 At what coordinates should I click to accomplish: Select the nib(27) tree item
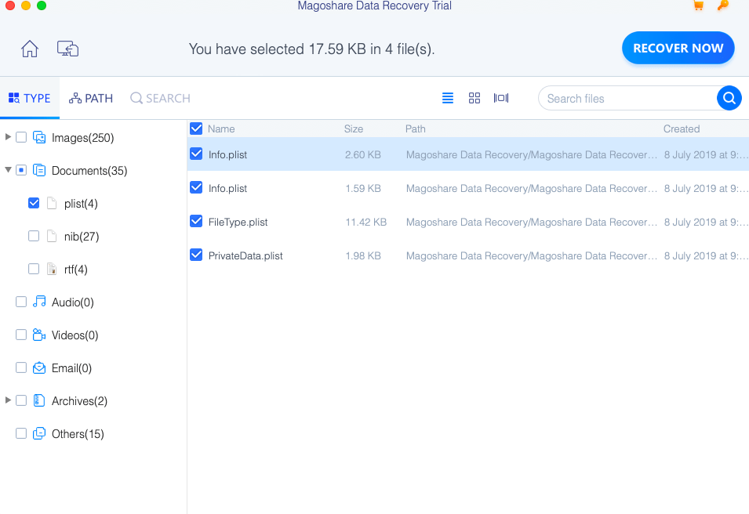(x=82, y=237)
